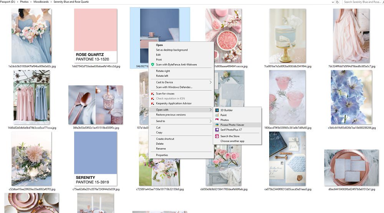Click the Search Serenity Blue and Rose field
This screenshot has width=384, height=213.
[x=362, y=2]
